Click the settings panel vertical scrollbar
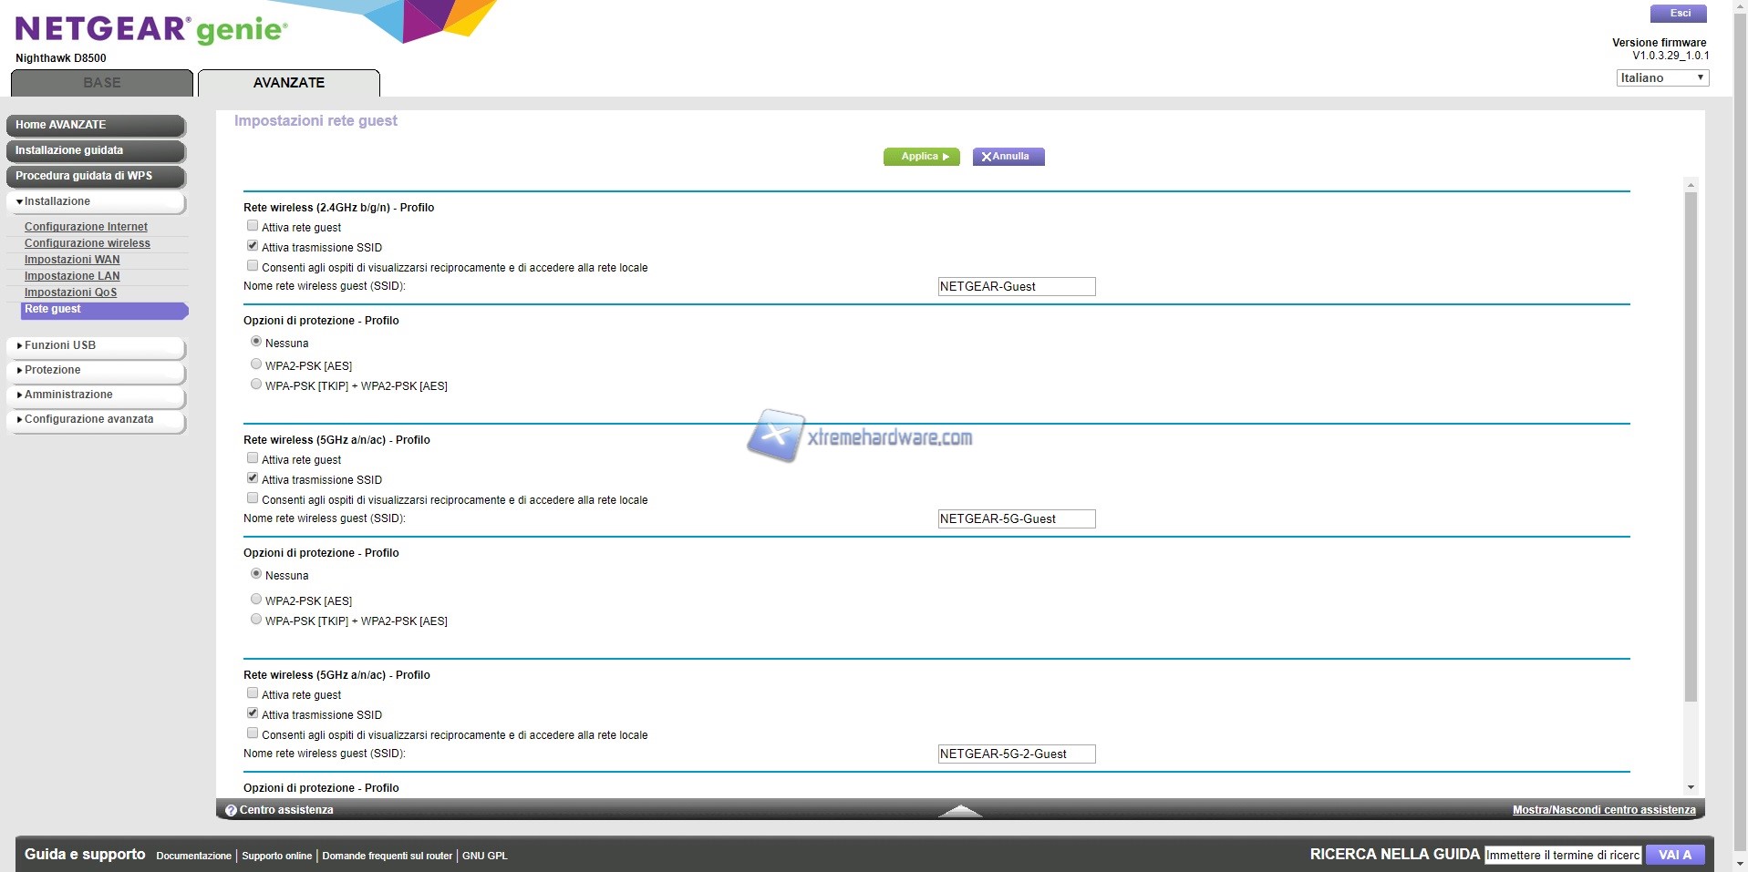The image size is (1748, 872). pos(1691,446)
